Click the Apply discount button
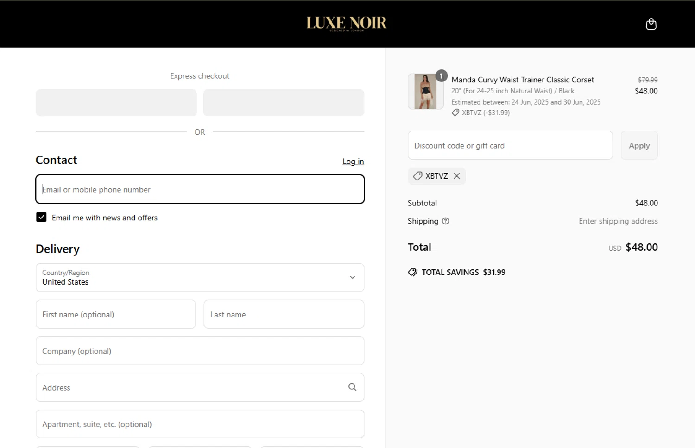This screenshot has height=448, width=695. coord(639,145)
